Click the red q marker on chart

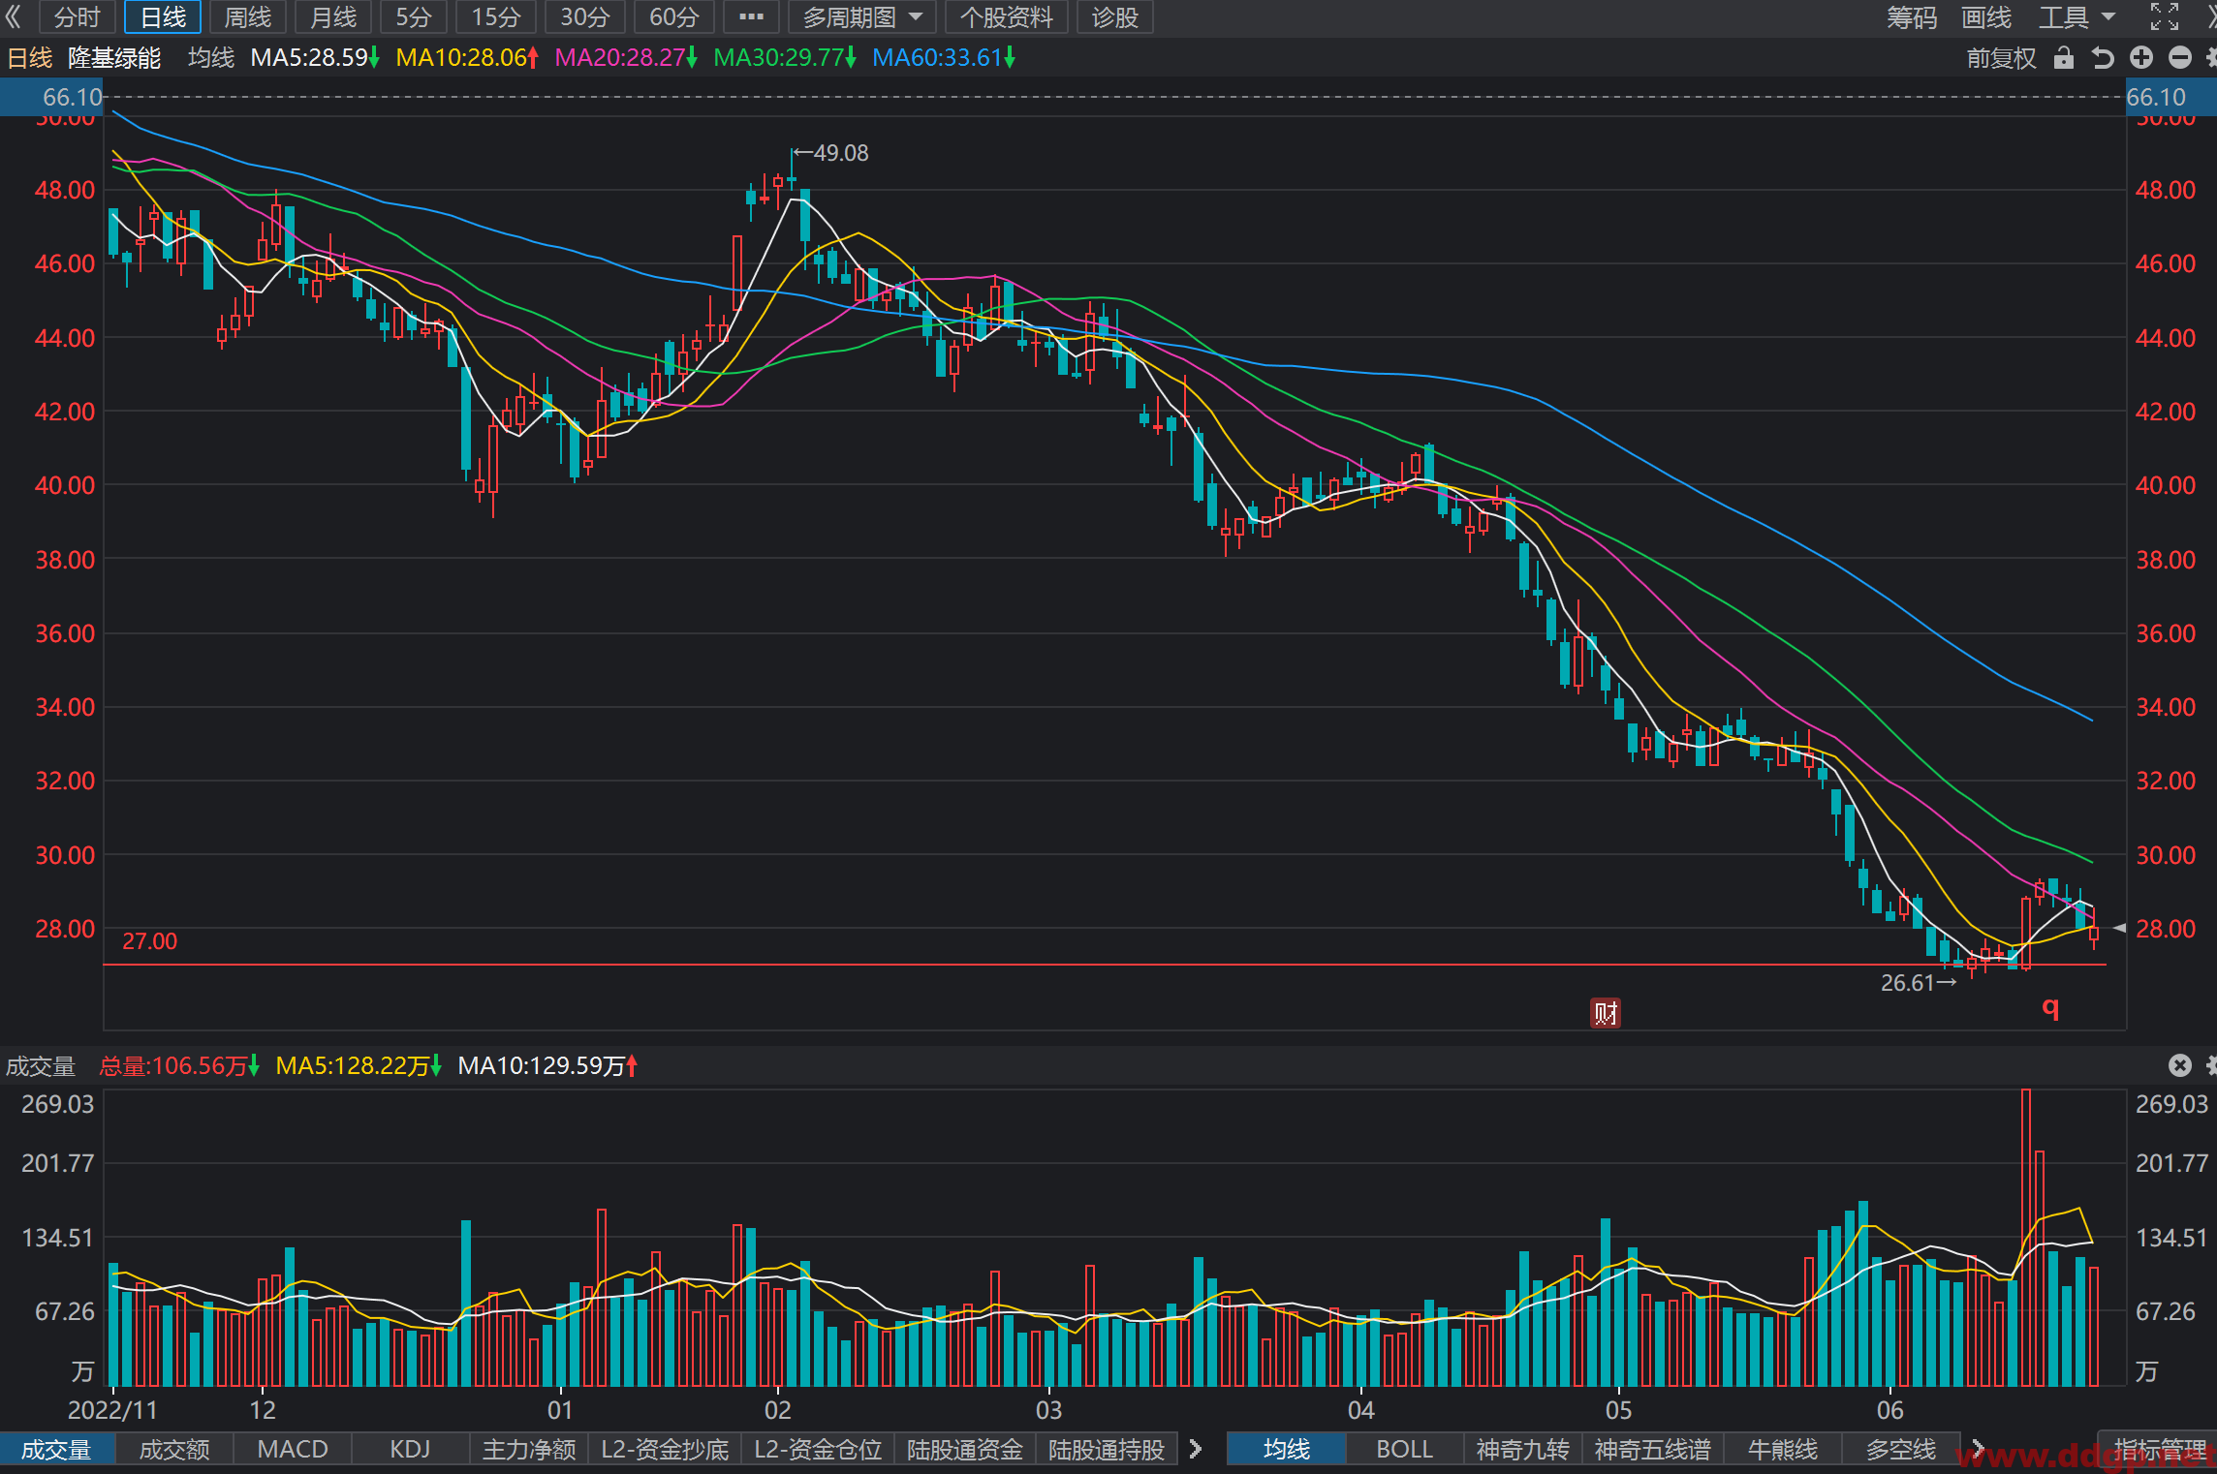coord(2050,1007)
